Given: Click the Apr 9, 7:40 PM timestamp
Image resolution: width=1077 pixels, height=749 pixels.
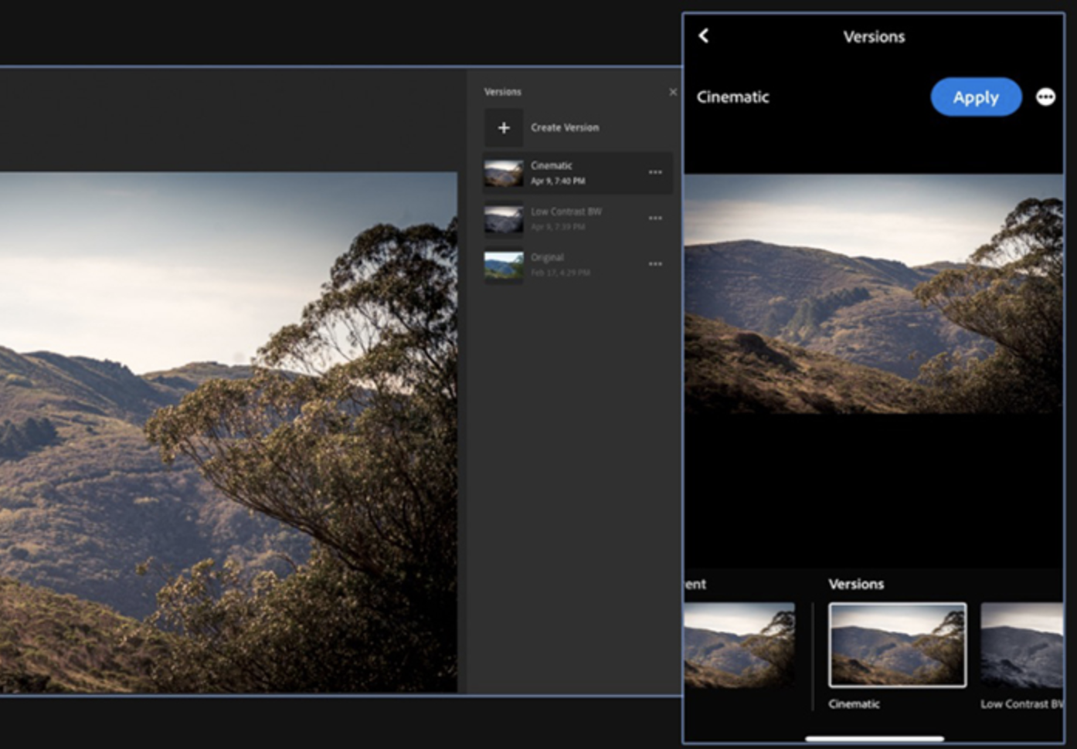Looking at the screenshot, I should click(558, 181).
